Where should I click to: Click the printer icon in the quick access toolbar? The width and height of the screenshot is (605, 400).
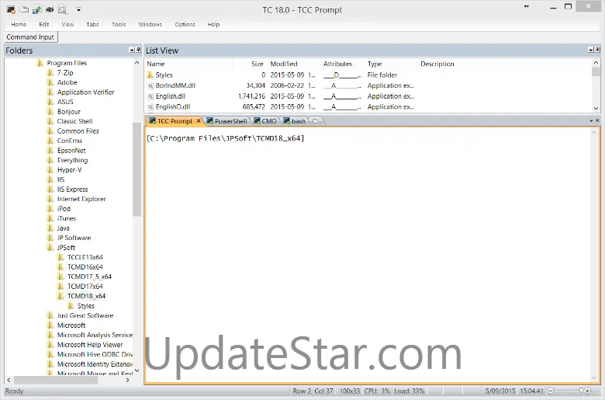(50, 9)
